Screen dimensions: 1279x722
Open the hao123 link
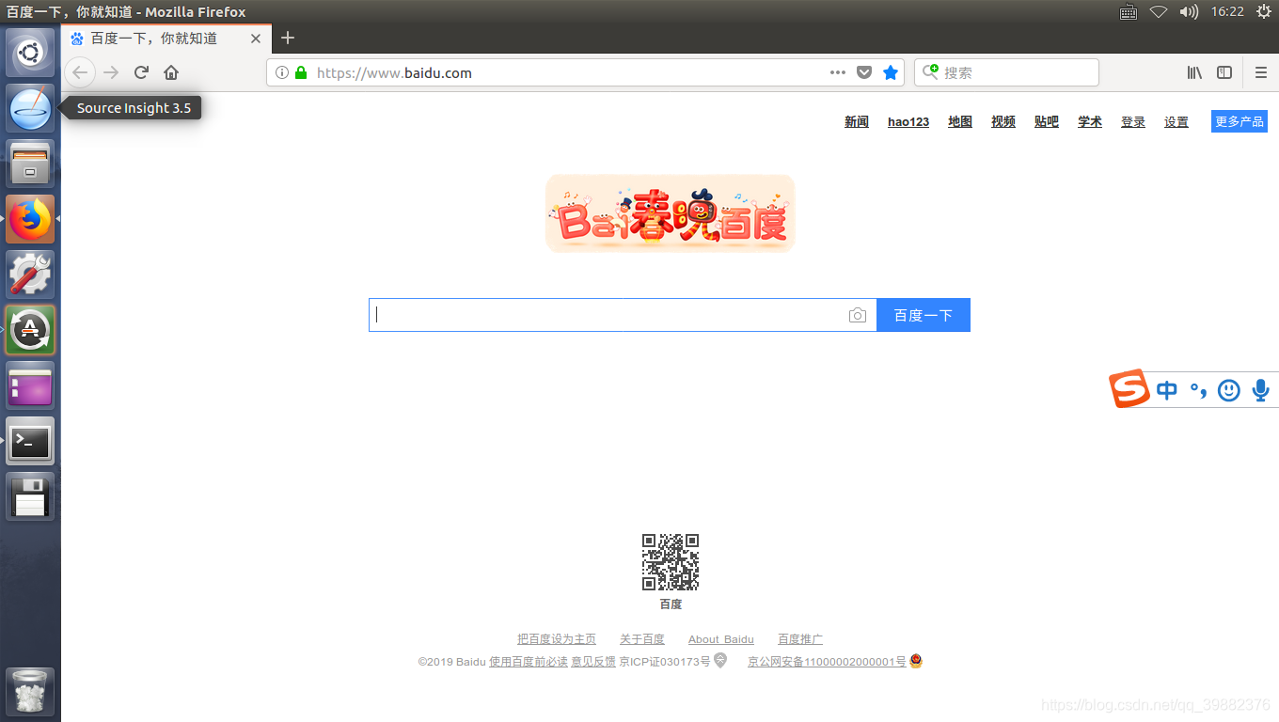[908, 122]
